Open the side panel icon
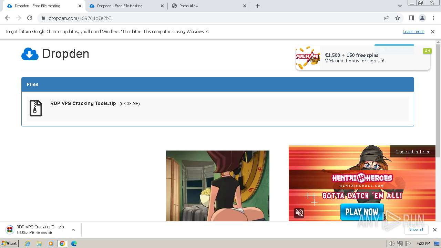 tap(411, 18)
